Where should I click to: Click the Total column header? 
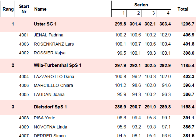click(x=183, y=9)
